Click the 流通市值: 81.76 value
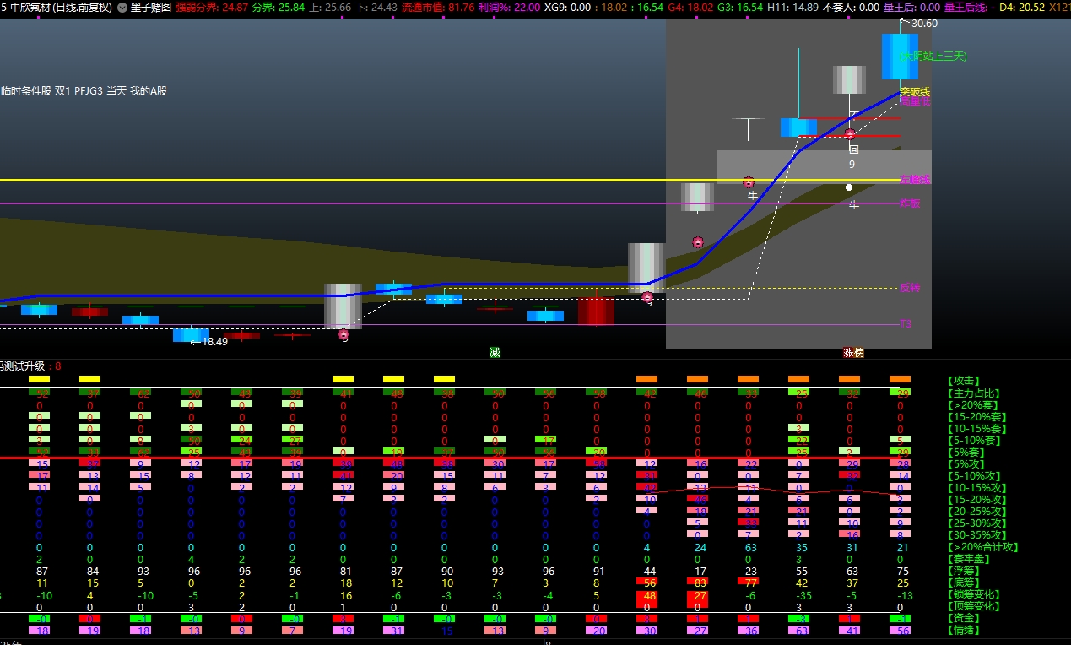Viewport: 1071px width, 645px height. point(438,7)
